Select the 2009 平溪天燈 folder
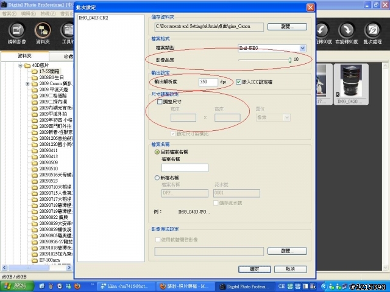This screenshot has width=390, height=292. pos(50,89)
